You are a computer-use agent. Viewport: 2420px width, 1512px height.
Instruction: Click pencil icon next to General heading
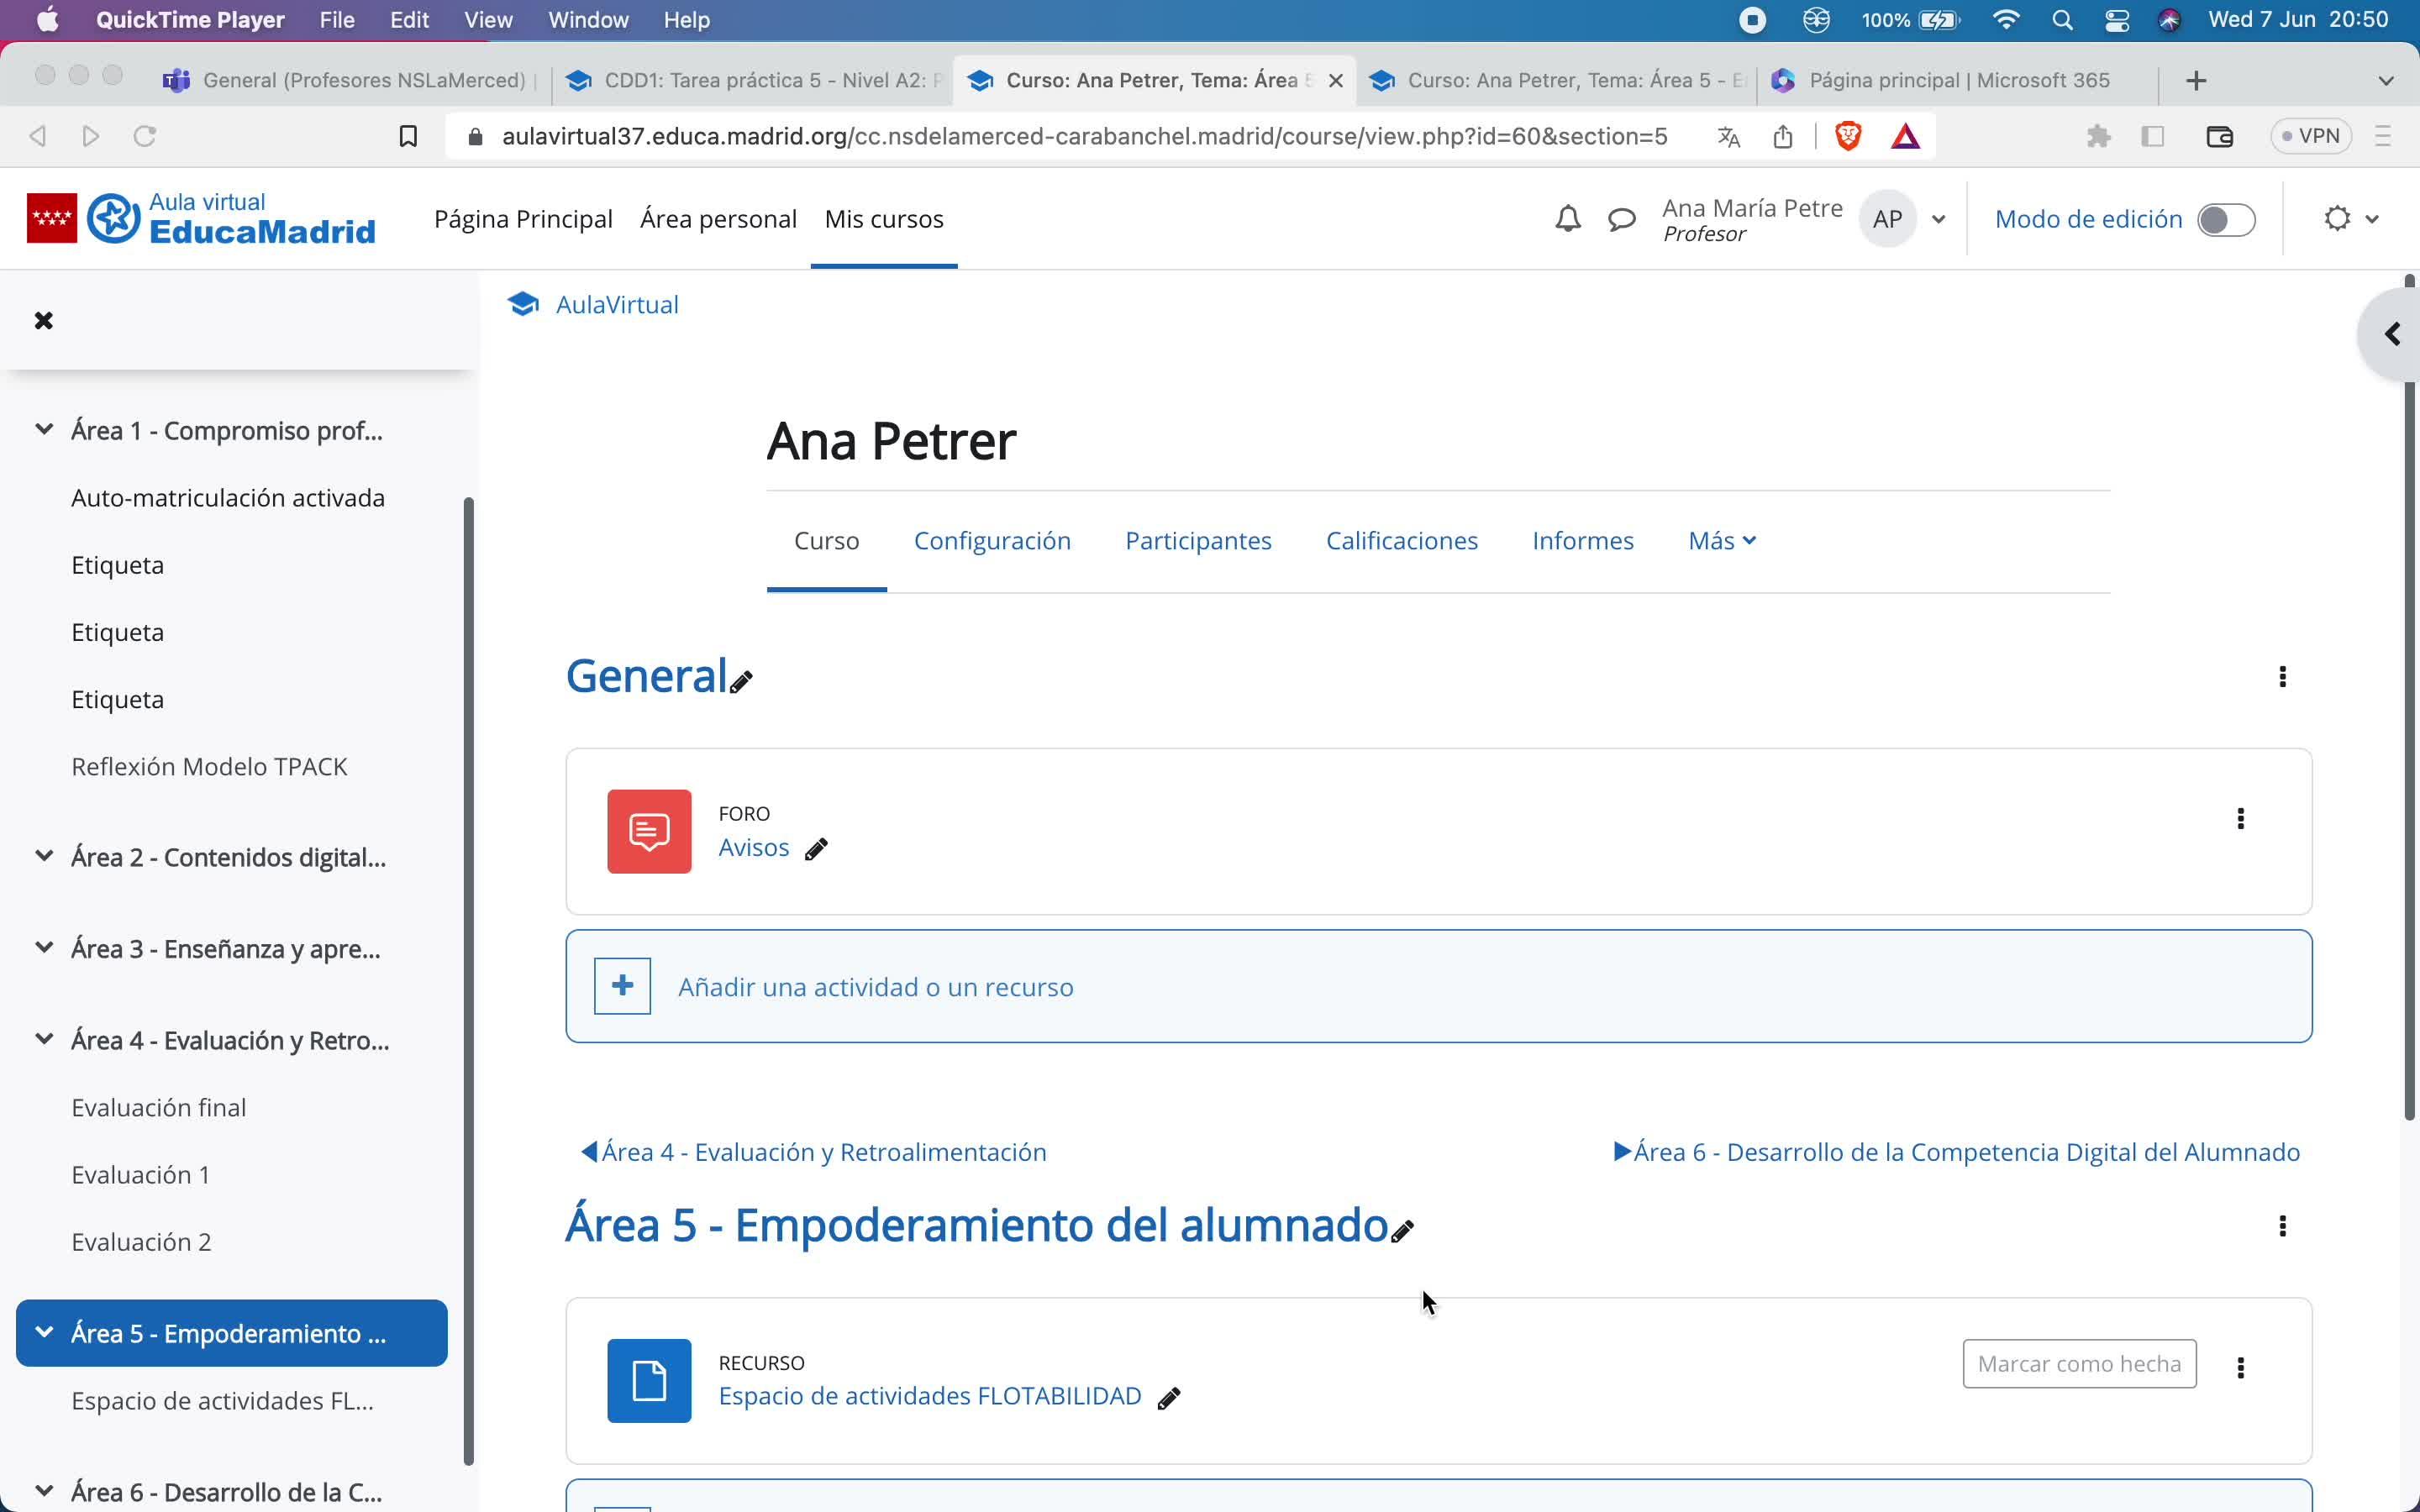[741, 682]
